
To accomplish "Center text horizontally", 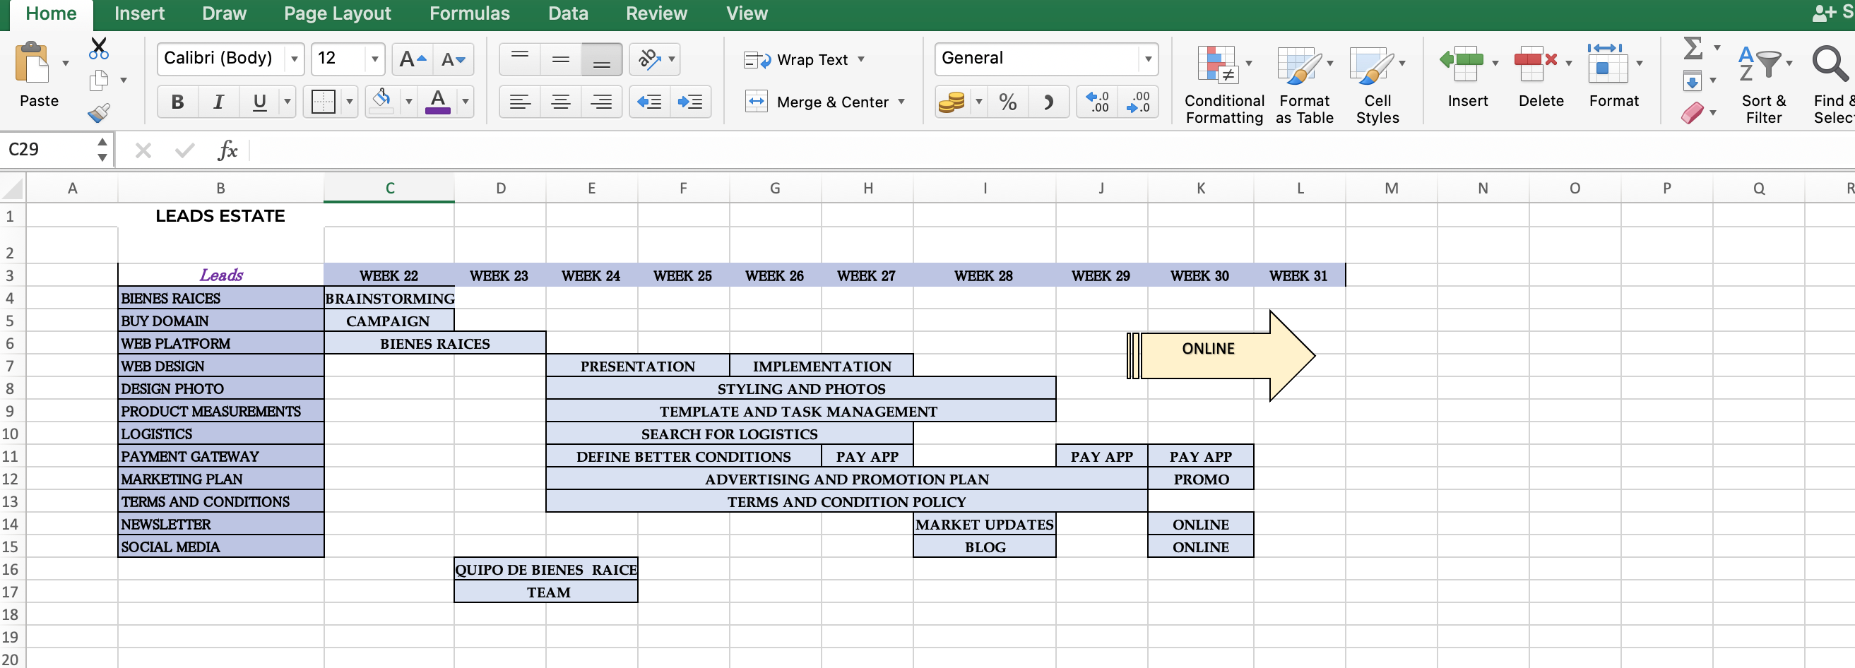I will 560,102.
